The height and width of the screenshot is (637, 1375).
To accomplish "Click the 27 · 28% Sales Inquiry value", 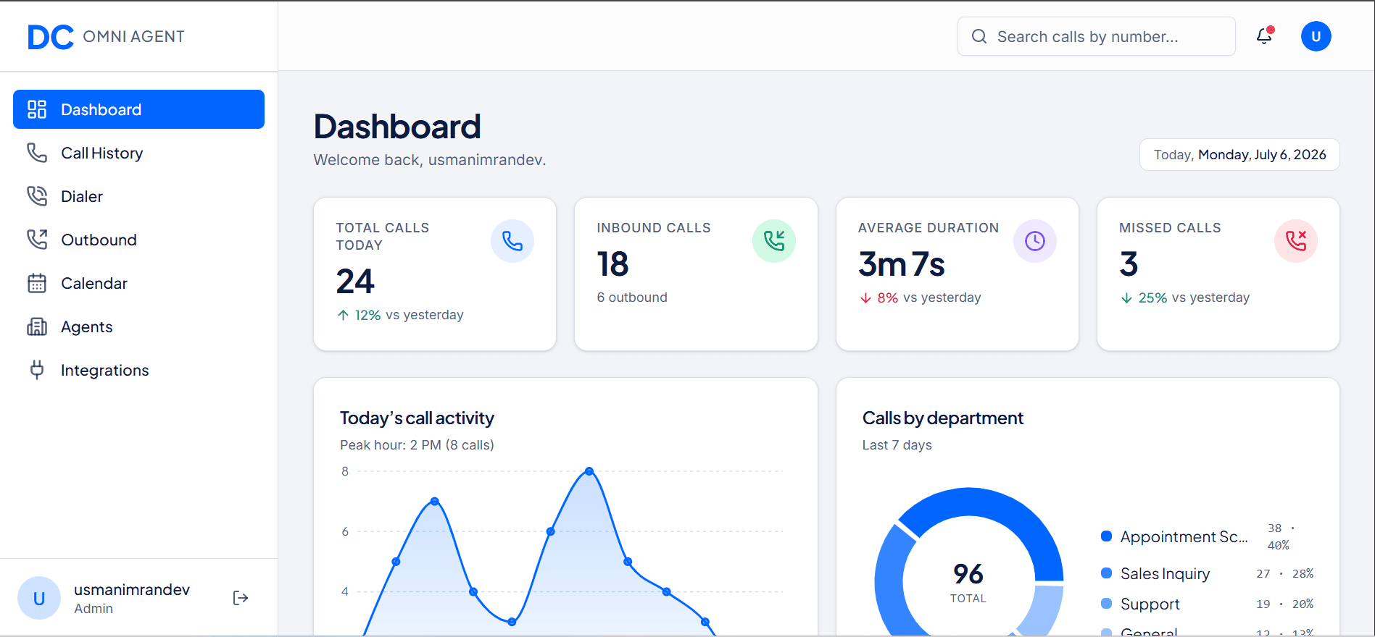I will point(1285,573).
